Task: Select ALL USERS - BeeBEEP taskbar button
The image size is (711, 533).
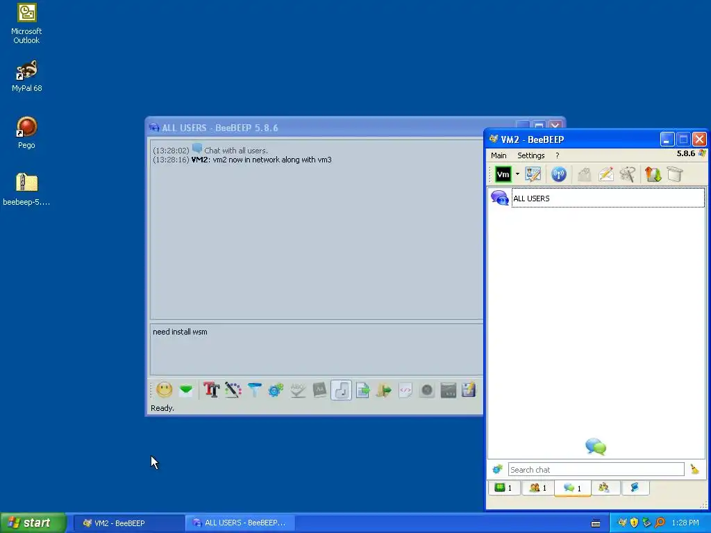Action: (x=240, y=523)
